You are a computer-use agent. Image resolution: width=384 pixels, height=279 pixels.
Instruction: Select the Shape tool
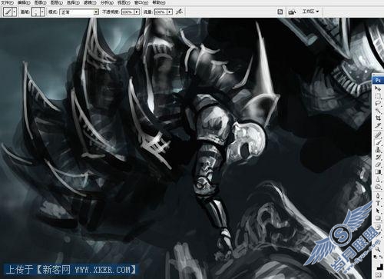378,218
